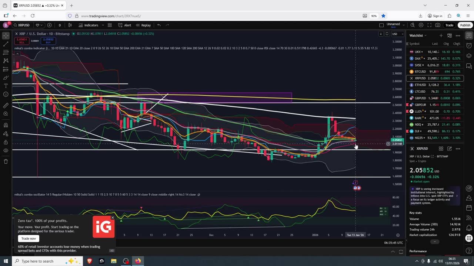Image resolution: width=474 pixels, height=266 pixels.
Task: Select the trend line drawing tool
Action: tap(6, 44)
